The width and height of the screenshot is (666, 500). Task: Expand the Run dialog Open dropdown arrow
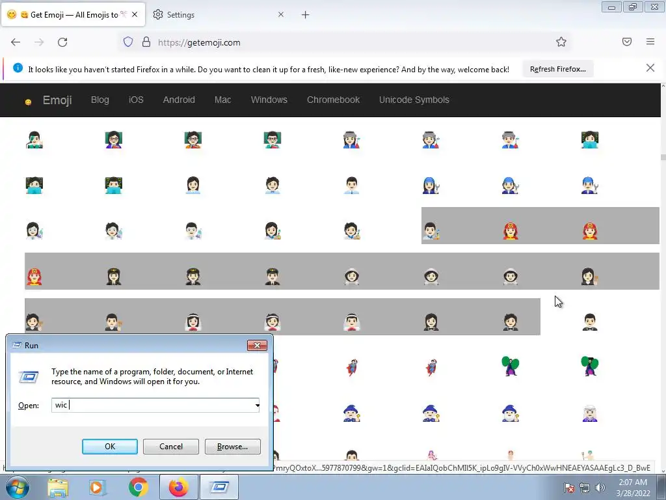point(257,405)
